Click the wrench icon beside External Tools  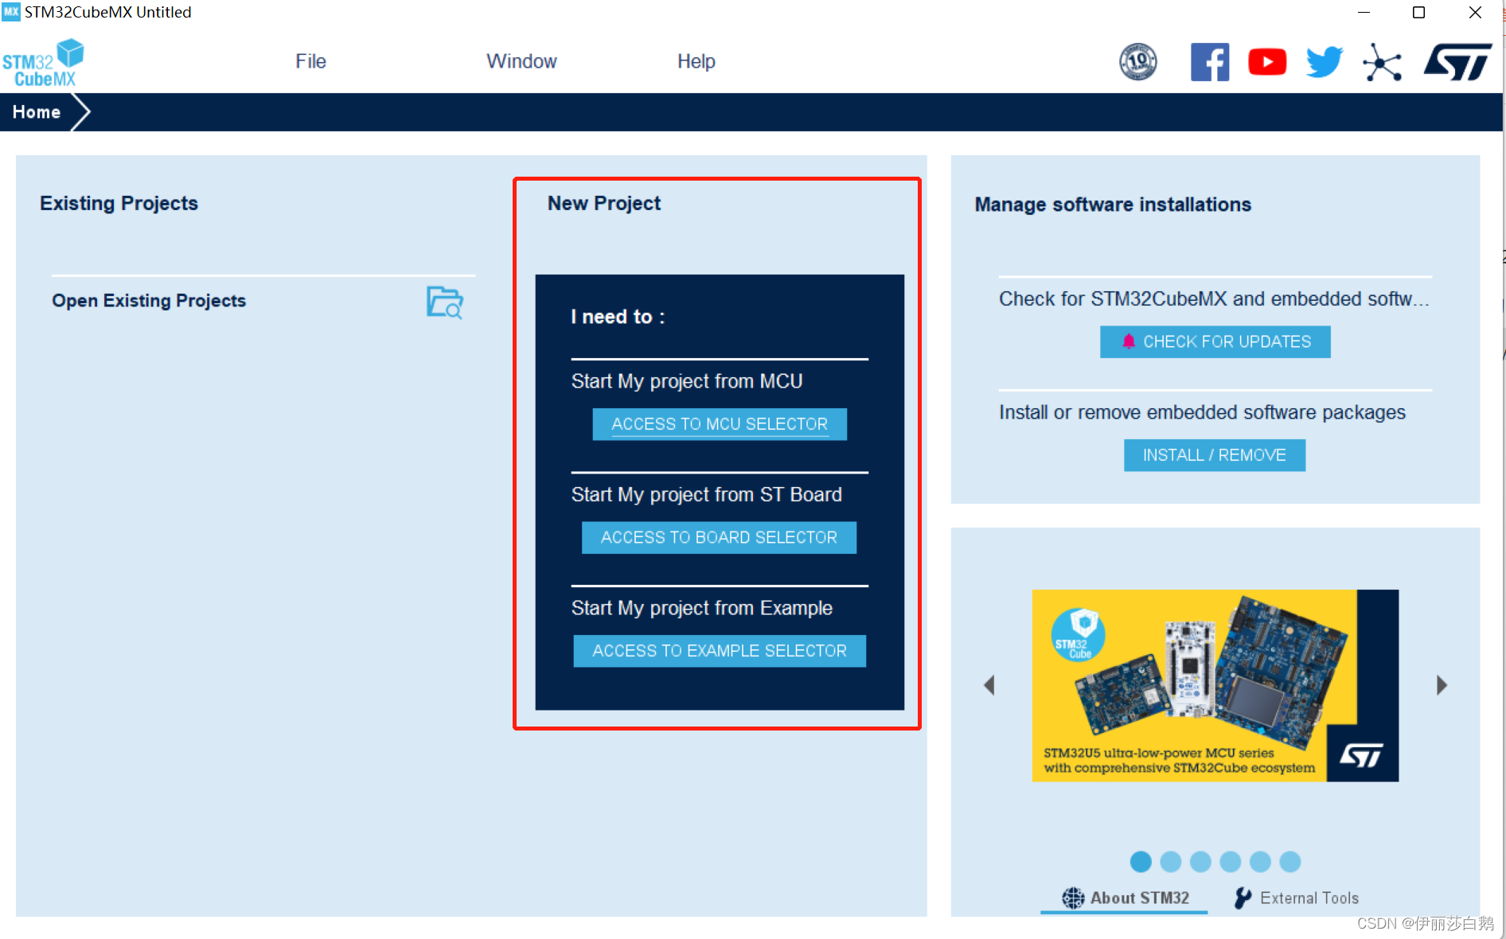tap(1243, 898)
